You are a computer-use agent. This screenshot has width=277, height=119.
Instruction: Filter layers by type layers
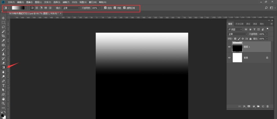pyautogui.click(x=254, y=29)
